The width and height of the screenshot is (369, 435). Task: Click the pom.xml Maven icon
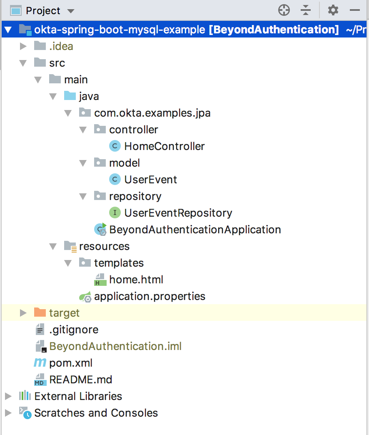coord(40,363)
